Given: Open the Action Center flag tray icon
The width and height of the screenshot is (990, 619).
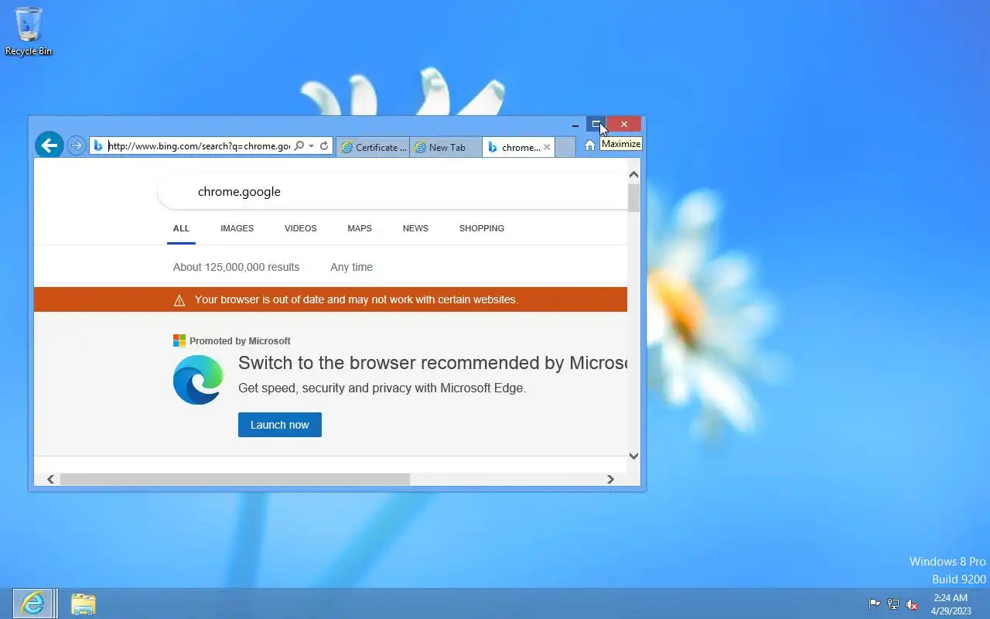Looking at the screenshot, I should (874, 604).
